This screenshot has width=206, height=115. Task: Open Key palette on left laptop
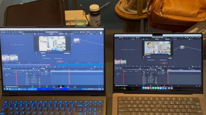[x=55, y=67]
